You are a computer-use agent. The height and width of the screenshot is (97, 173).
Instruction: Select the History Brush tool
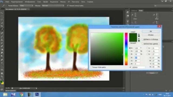[x=2, y=43]
